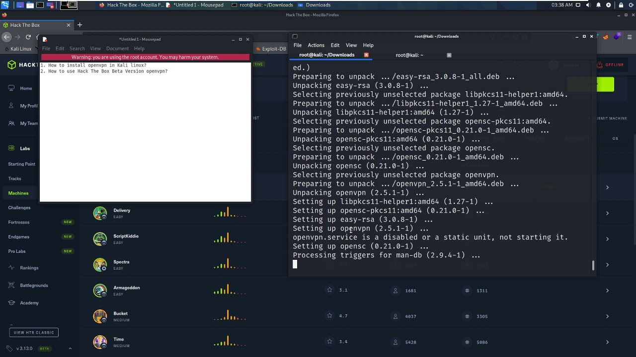Image resolution: width=636 pixels, height=357 pixels.
Task: Select Machines in HTB sidebar
Action: [18, 193]
